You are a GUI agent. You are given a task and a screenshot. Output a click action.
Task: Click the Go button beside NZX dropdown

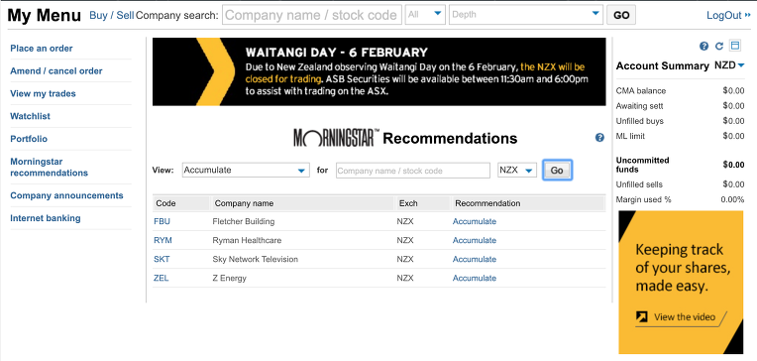pos(557,171)
